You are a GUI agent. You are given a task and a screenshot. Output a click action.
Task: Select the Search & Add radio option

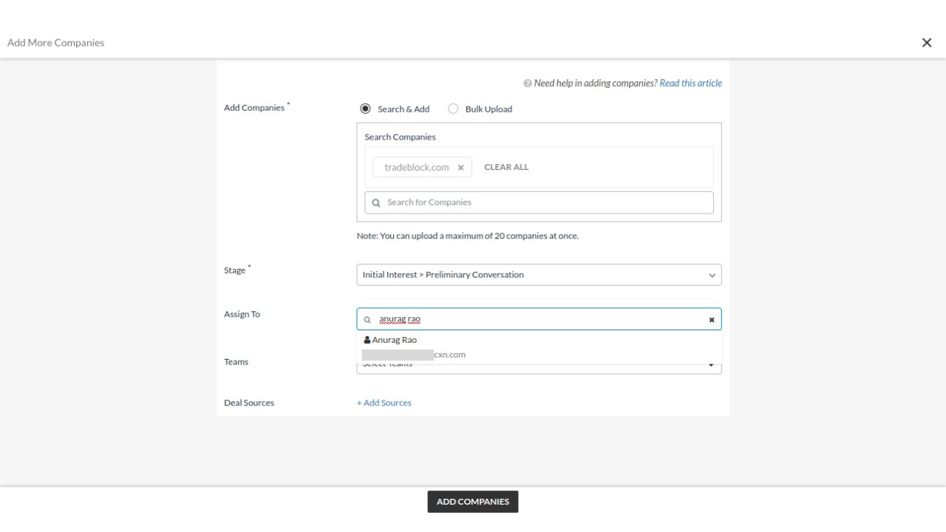[x=365, y=109]
